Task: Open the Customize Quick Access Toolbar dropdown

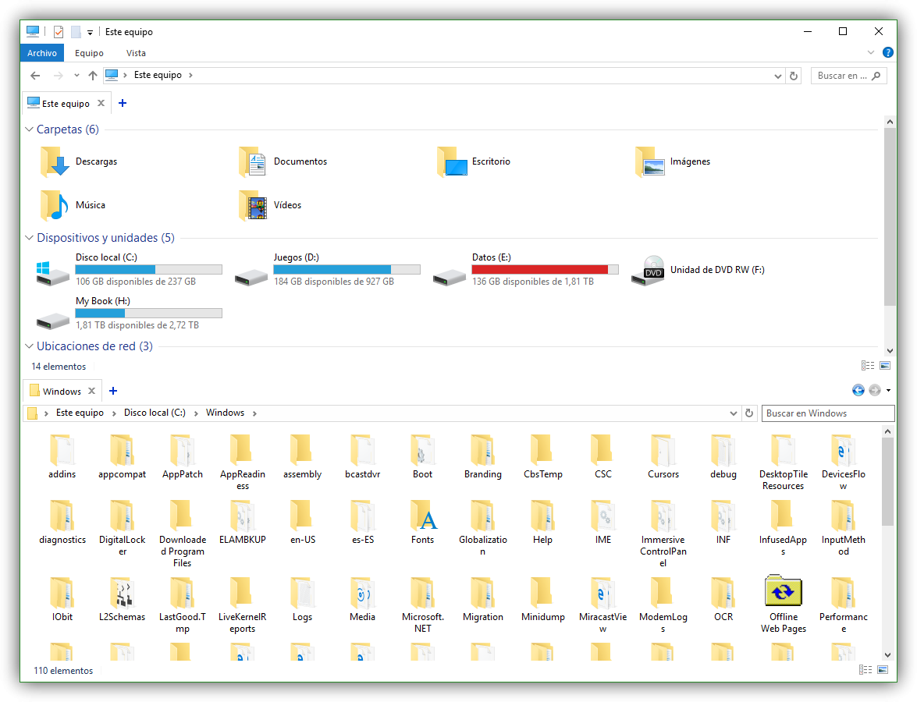Action: [90, 32]
